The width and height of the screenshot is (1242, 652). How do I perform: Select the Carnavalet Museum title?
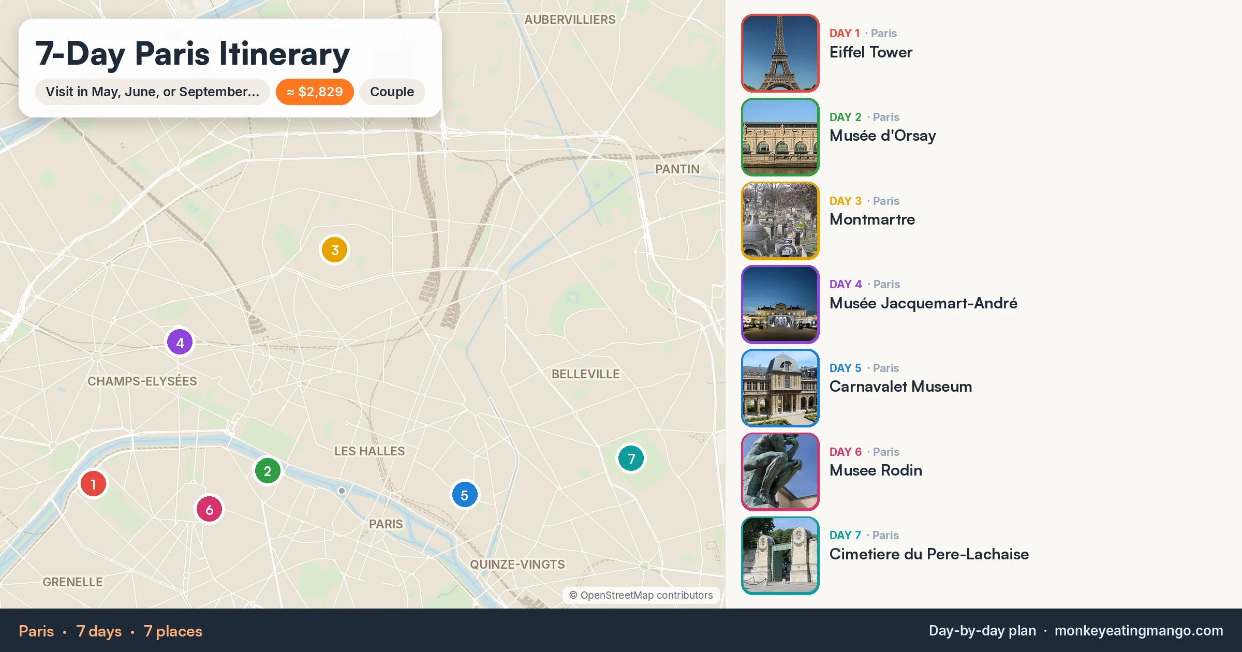point(901,387)
